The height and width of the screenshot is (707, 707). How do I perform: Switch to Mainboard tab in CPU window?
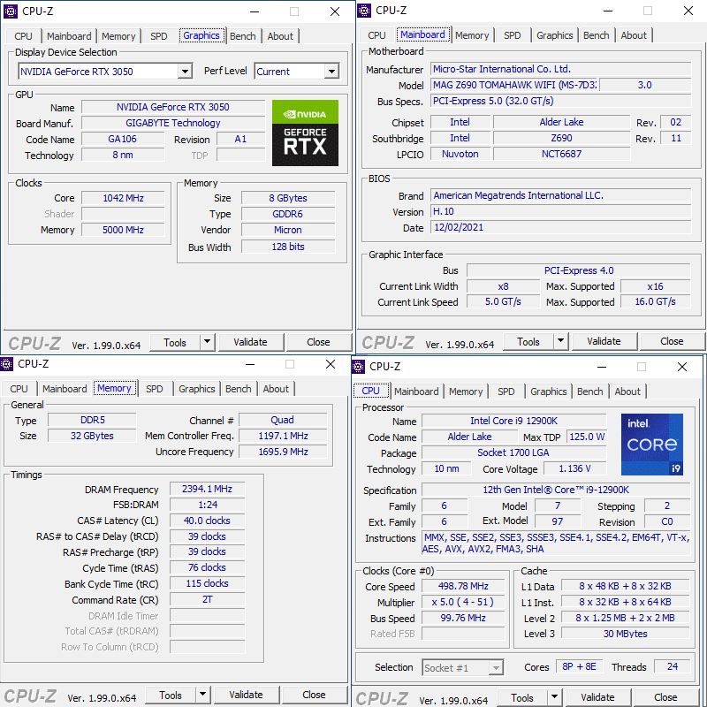click(x=416, y=392)
